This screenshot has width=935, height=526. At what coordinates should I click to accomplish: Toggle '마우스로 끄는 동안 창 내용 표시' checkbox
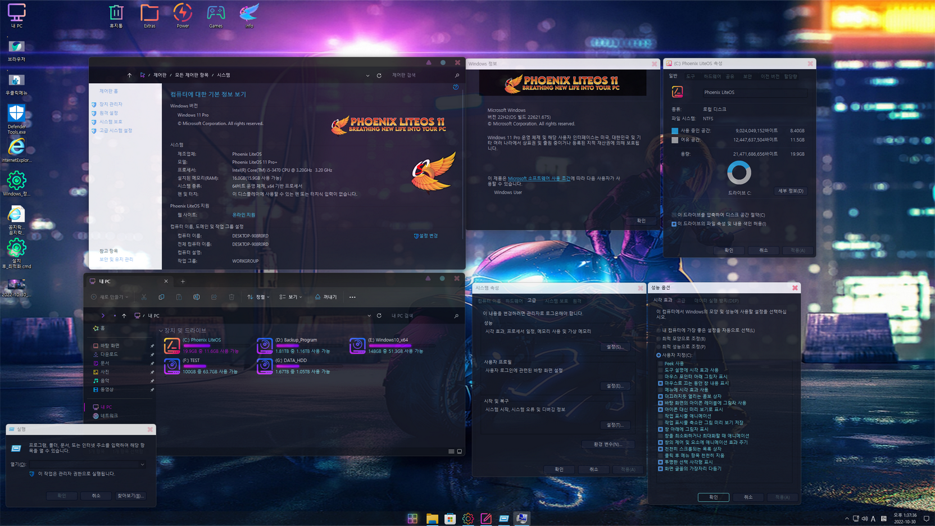(x=660, y=383)
